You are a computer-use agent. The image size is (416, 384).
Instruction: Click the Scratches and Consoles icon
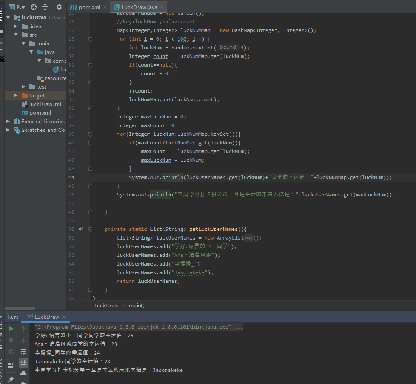click(17, 130)
